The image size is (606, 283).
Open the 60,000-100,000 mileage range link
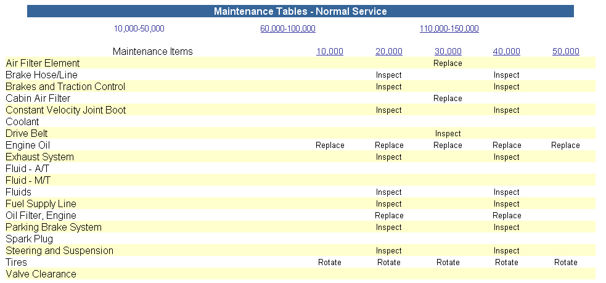[288, 28]
